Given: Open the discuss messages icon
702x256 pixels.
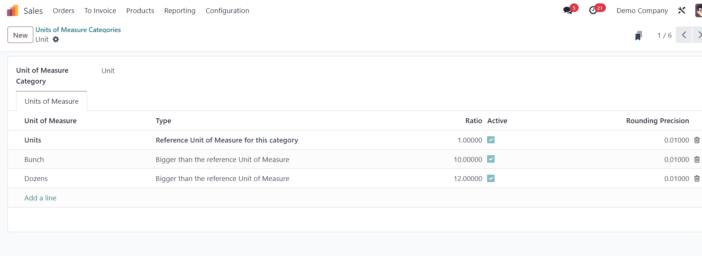Looking at the screenshot, I should [568, 10].
